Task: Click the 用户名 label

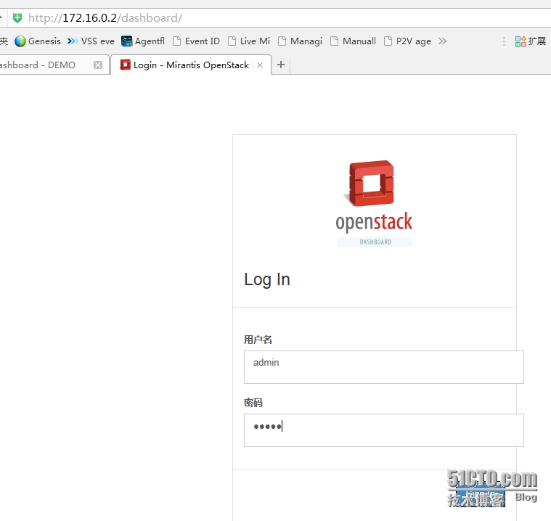Action: (258, 340)
